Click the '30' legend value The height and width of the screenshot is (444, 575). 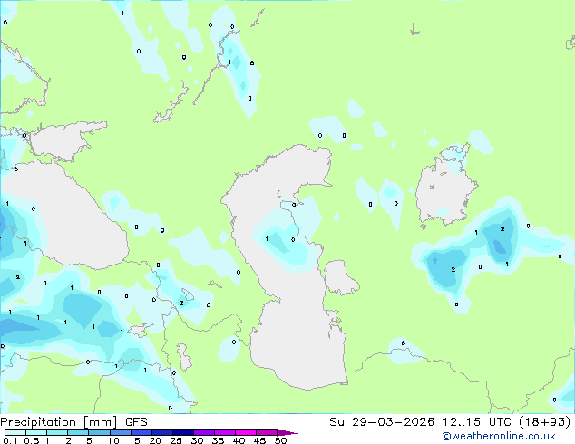(x=197, y=440)
